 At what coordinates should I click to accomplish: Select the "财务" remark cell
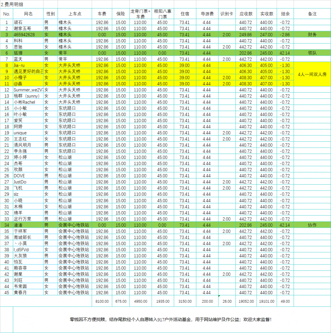click(x=312, y=34)
